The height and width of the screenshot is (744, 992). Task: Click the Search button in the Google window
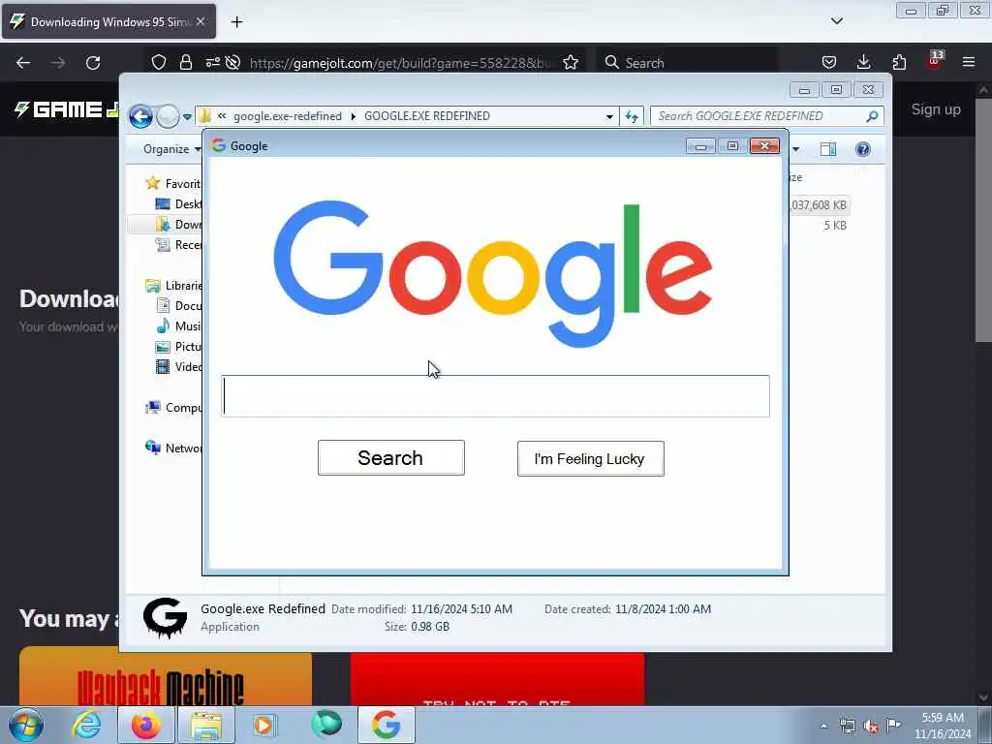[391, 457]
